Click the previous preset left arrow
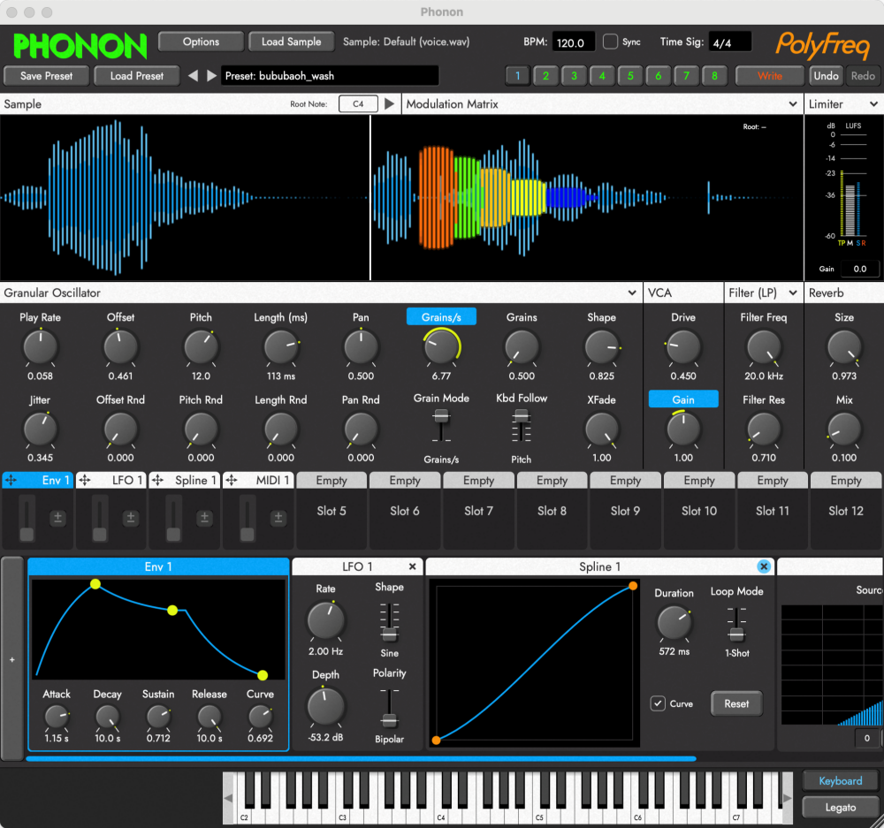Image resolution: width=884 pixels, height=828 pixels. [x=193, y=75]
